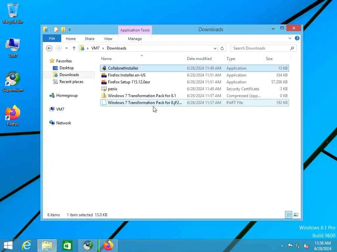The width and height of the screenshot is (337, 252).
Task: Click VM7 in the address bar path
Action: [95, 48]
